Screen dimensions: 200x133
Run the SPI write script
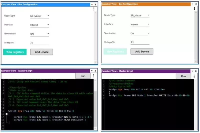[x=183, y=76]
